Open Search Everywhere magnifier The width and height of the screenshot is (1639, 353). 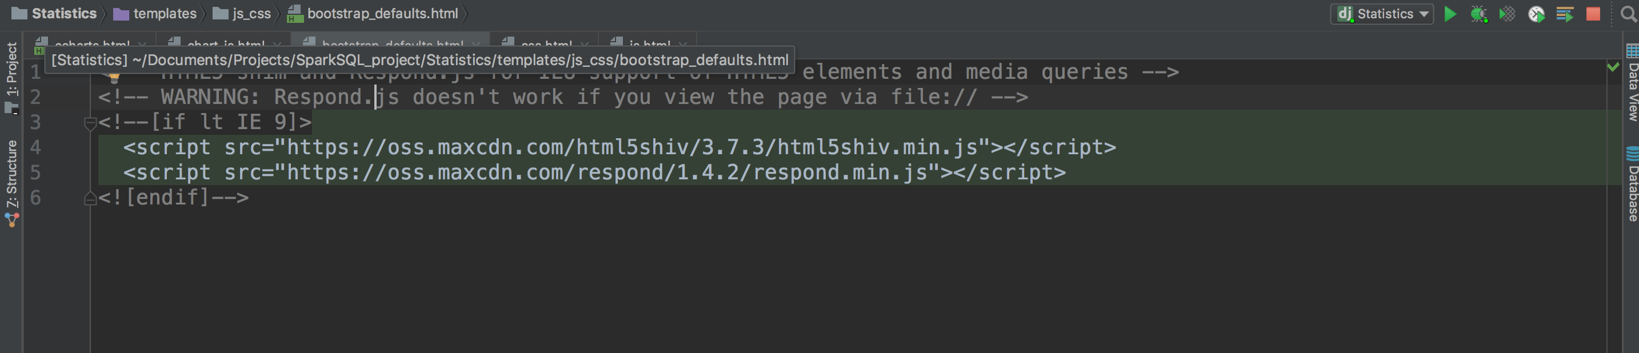[x=1629, y=14]
